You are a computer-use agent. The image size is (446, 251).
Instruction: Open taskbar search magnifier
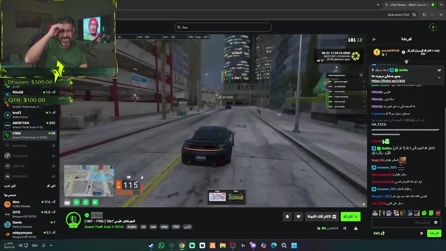284,245
